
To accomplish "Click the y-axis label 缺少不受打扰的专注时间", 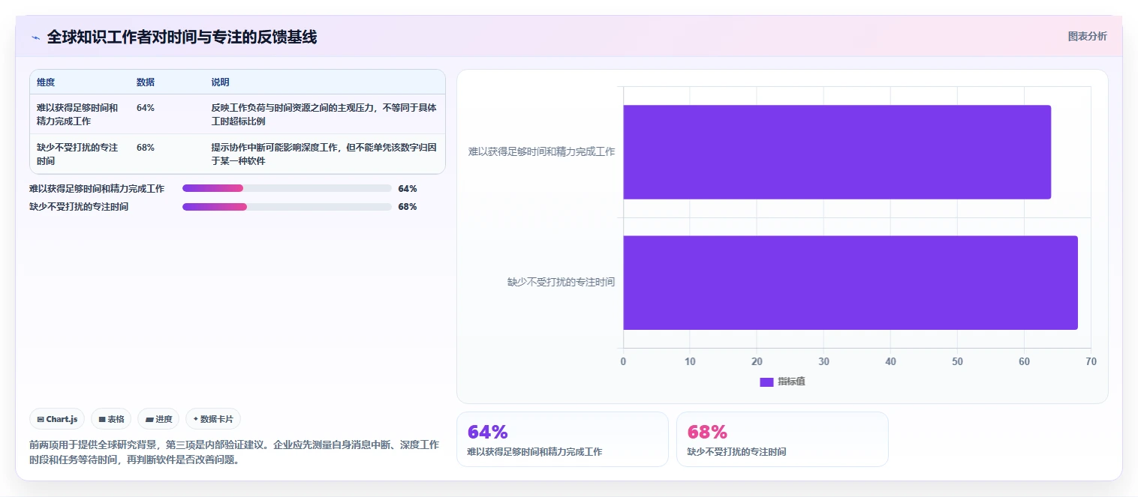I will 561,283.
